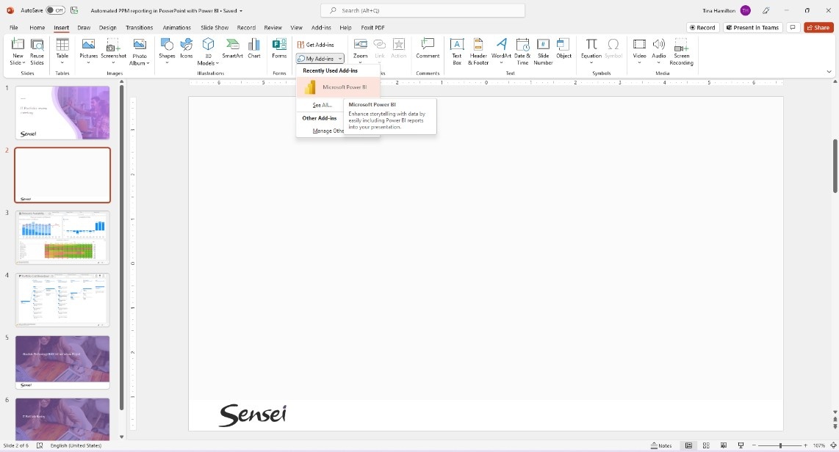
Task: Open the WordArt dropdown
Action: click(501, 51)
